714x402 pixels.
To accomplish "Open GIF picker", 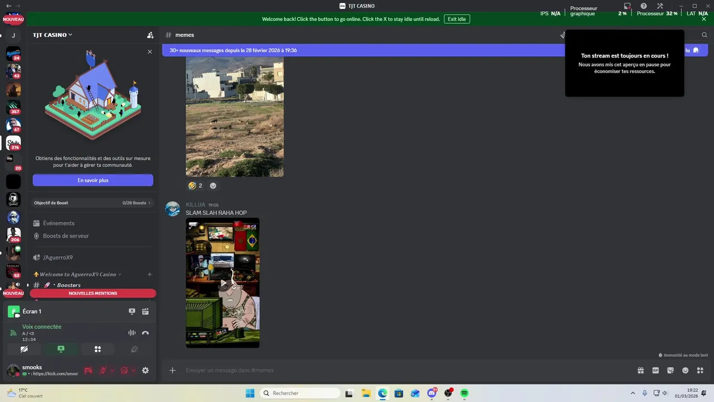I will pyautogui.click(x=655, y=370).
